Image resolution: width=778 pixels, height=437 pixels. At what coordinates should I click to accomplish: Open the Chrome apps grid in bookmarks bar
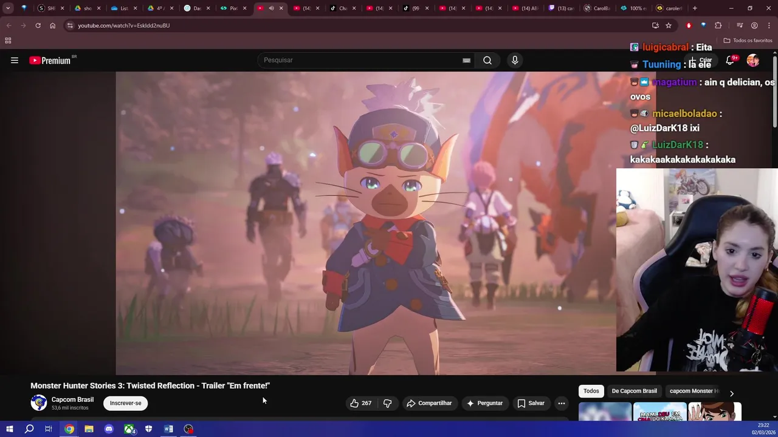(x=8, y=41)
